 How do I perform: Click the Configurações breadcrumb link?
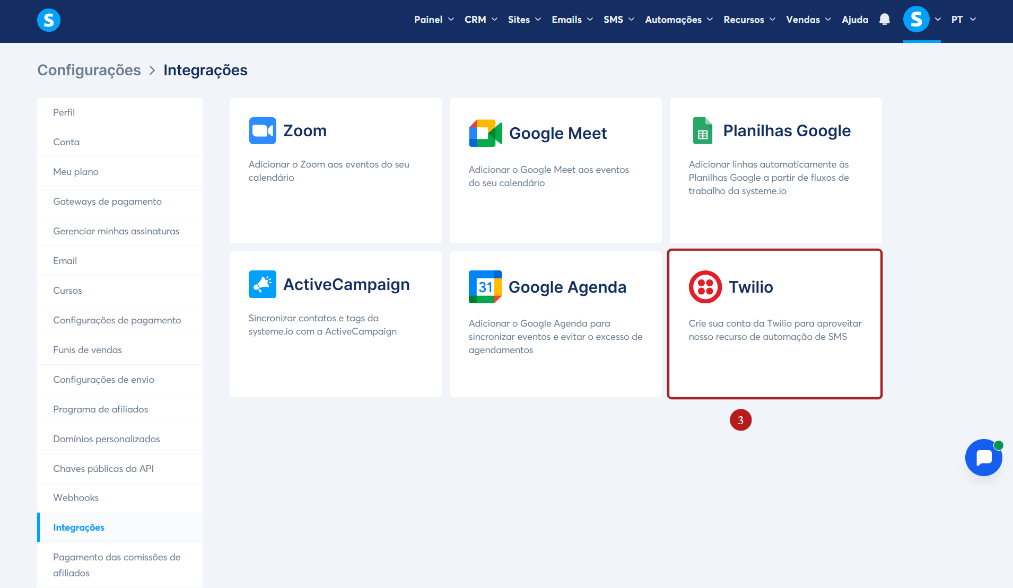coord(89,70)
